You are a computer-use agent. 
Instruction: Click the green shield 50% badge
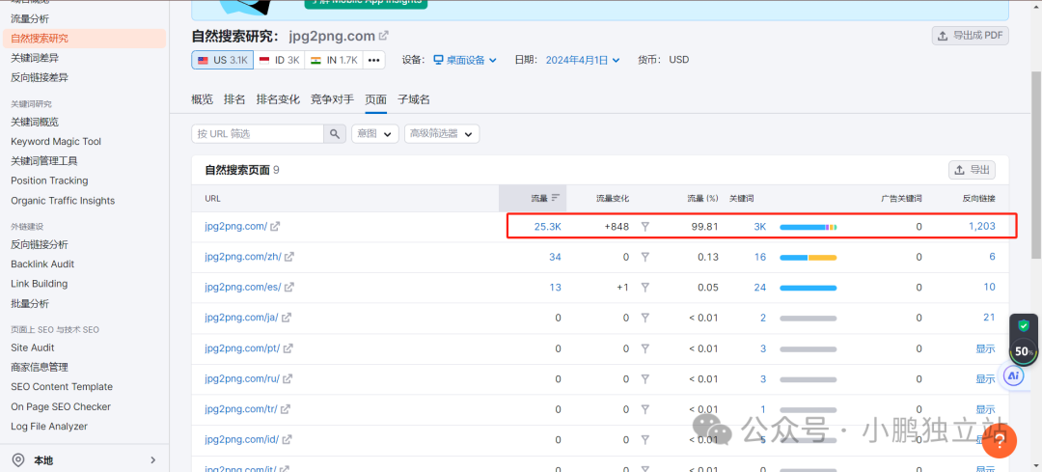(1024, 339)
